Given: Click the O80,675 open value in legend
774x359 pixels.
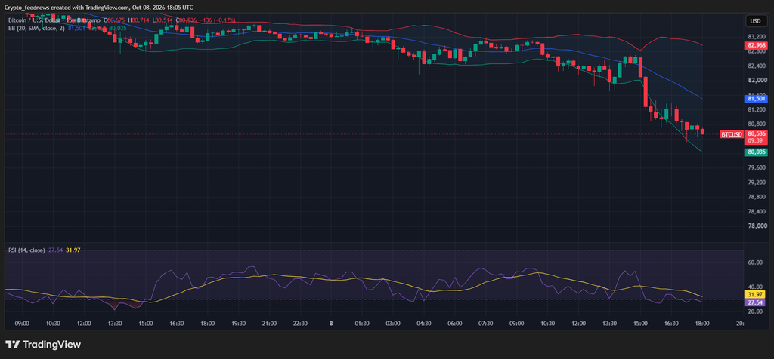Looking at the screenshot, I should tap(116, 20).
